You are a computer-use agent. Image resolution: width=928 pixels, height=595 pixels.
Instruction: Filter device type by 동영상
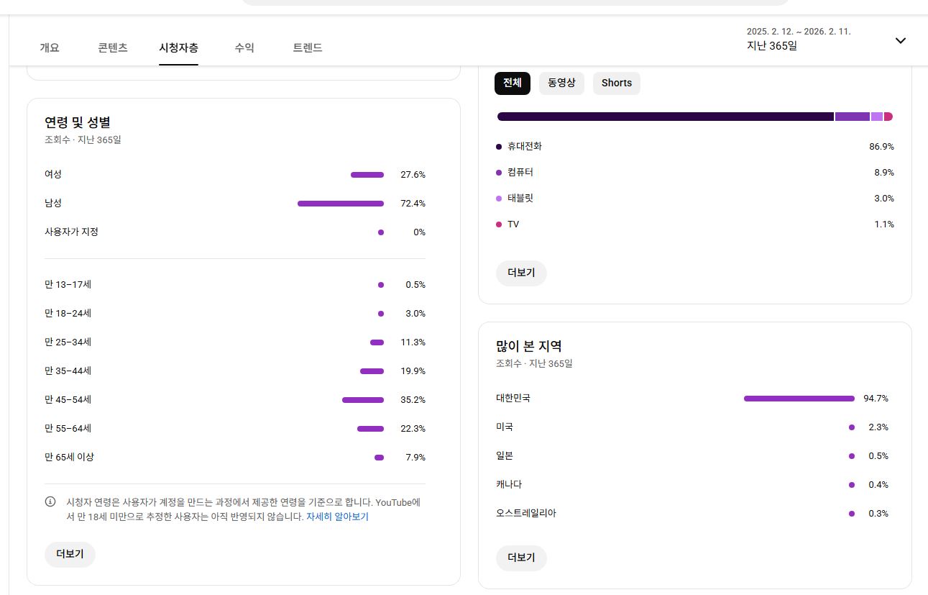tap(561, 83)
